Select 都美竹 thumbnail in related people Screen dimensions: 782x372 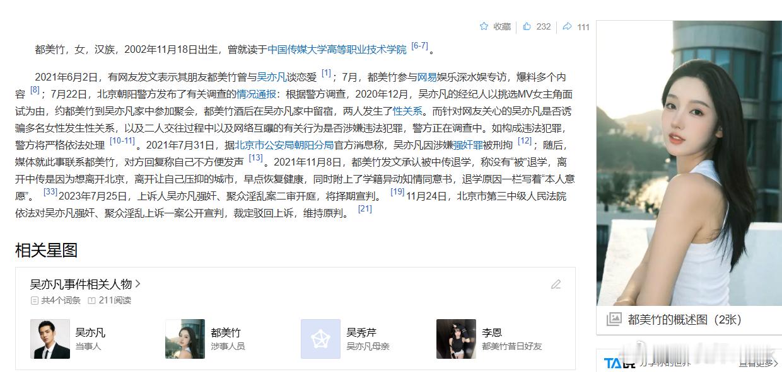[185, 339]
